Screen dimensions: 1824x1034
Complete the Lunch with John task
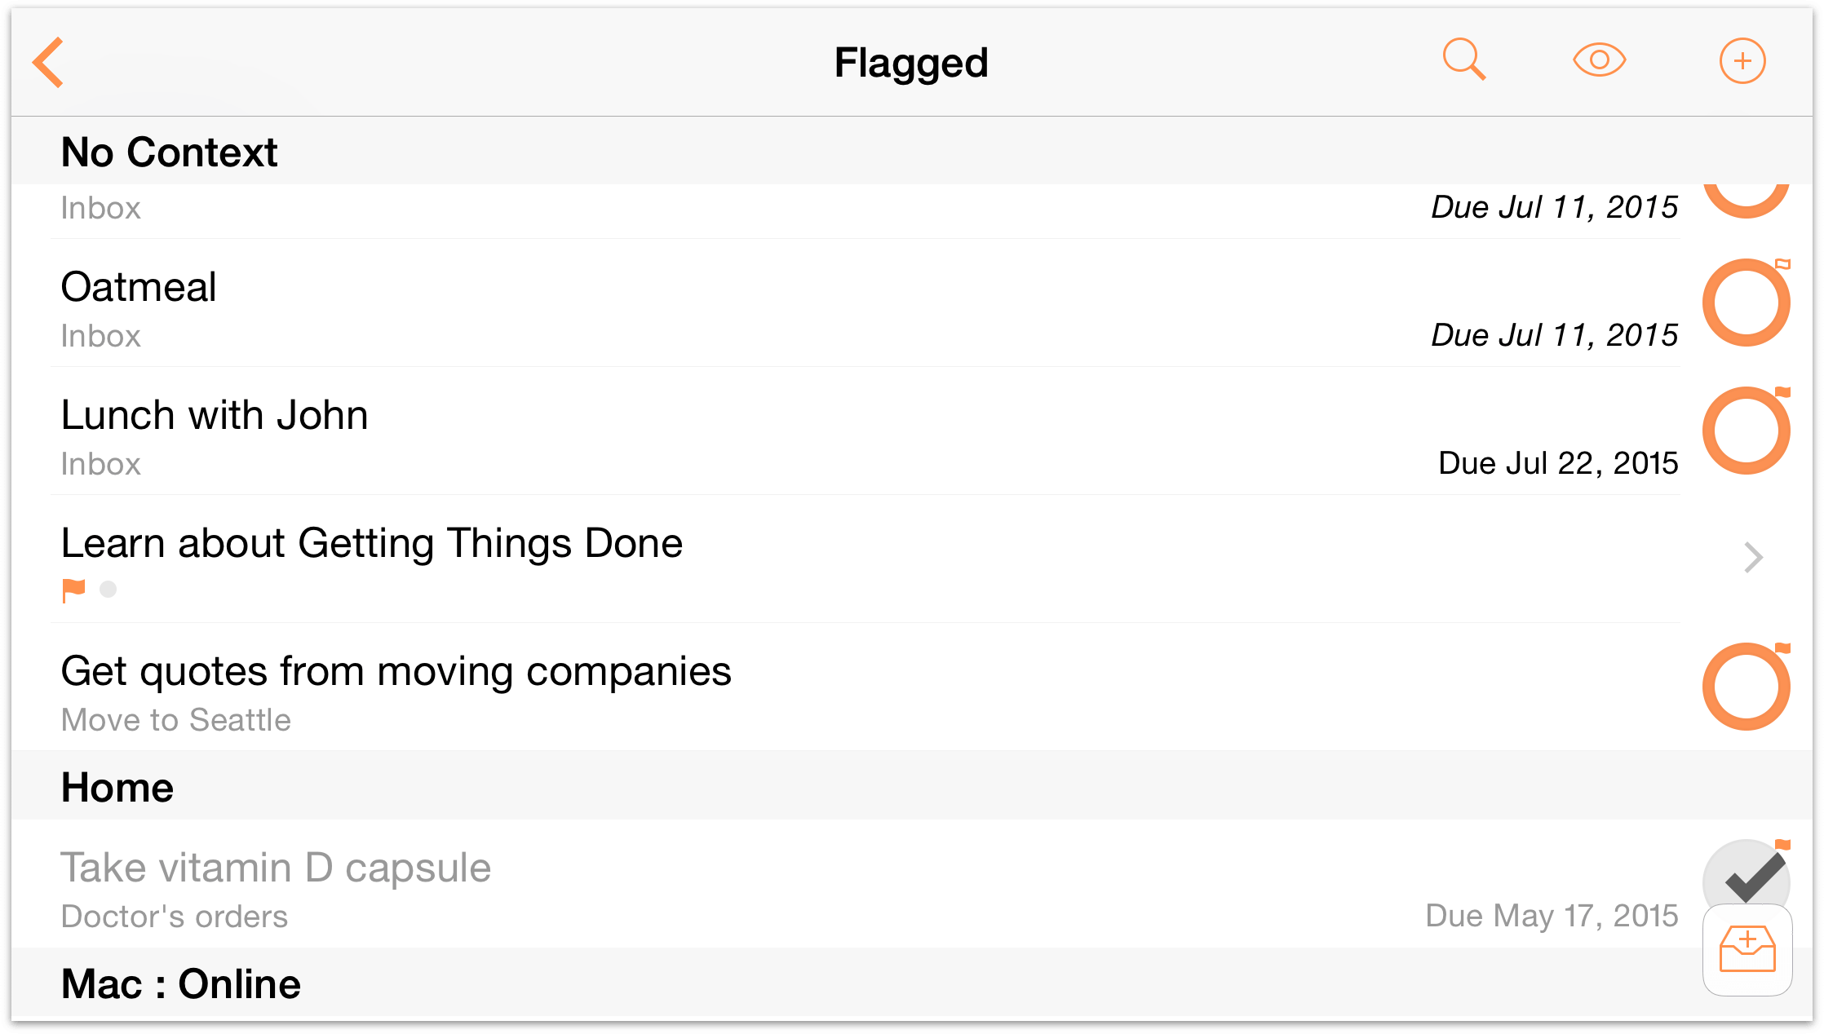coord(1746,431)
